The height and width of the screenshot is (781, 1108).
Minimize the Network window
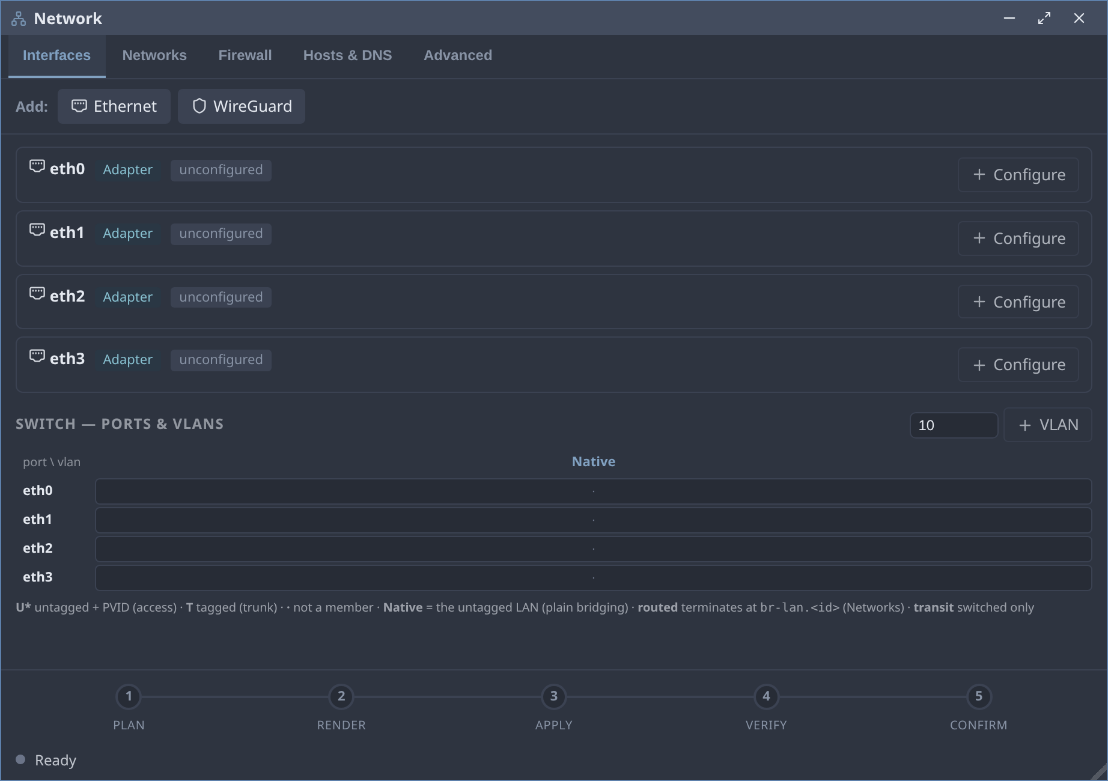(1009, 19)
